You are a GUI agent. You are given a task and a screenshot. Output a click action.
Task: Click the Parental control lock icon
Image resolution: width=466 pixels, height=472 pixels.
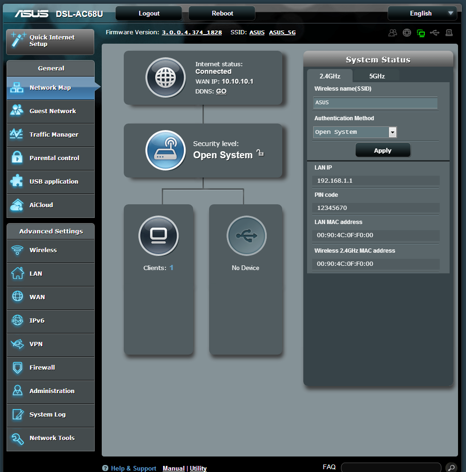tap(17, 157)
